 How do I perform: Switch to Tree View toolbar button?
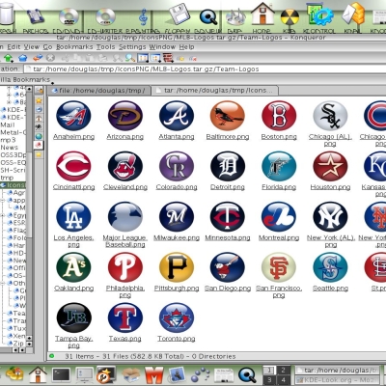coord(155,58)
